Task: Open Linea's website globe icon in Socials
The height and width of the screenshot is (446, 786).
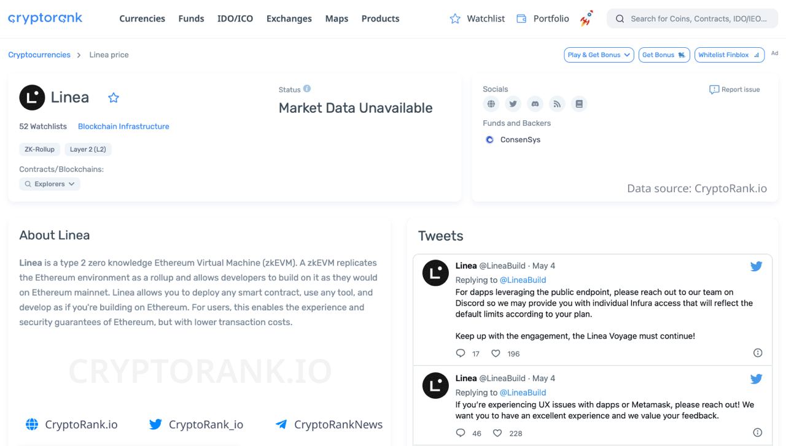Action: pyautogui.click(x=491, y=104)
